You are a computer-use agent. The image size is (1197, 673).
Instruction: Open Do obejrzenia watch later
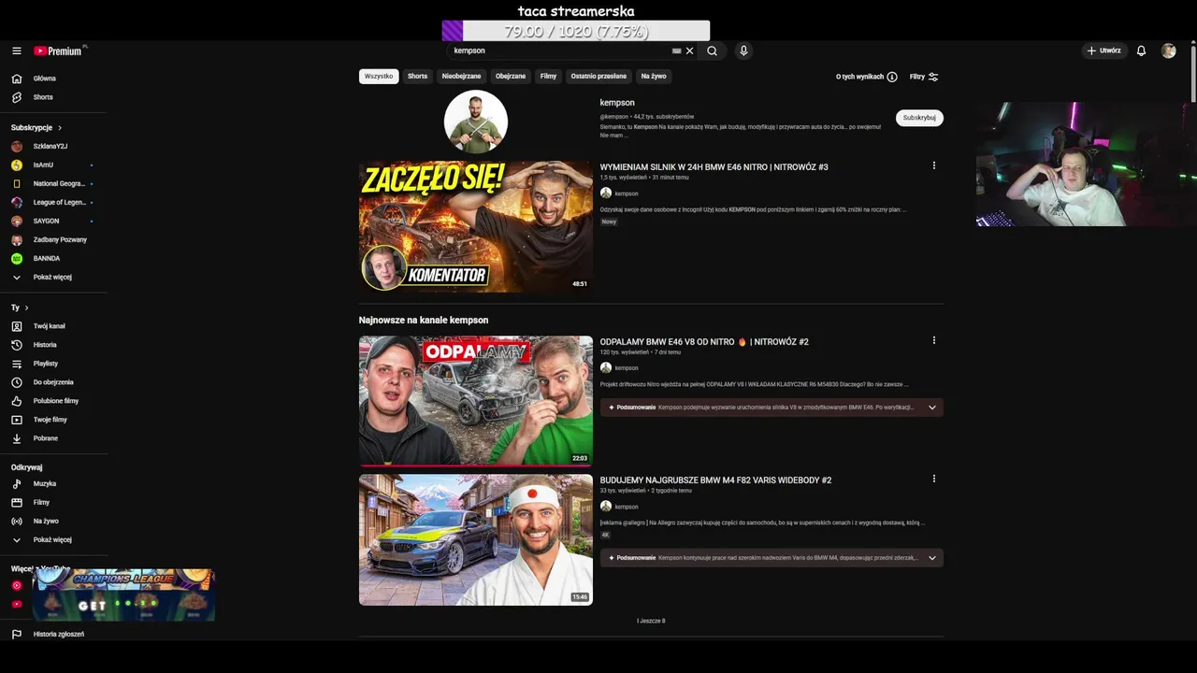pos(53,382)
